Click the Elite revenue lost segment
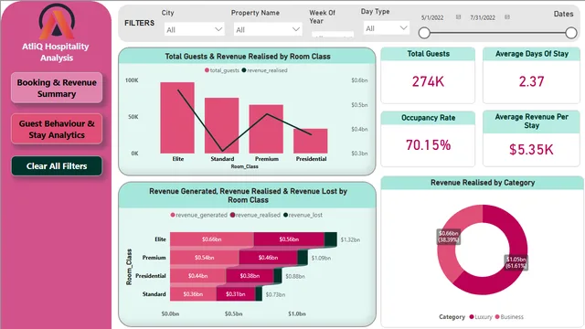Screen dimensions: 585x329 pos(331,239)
